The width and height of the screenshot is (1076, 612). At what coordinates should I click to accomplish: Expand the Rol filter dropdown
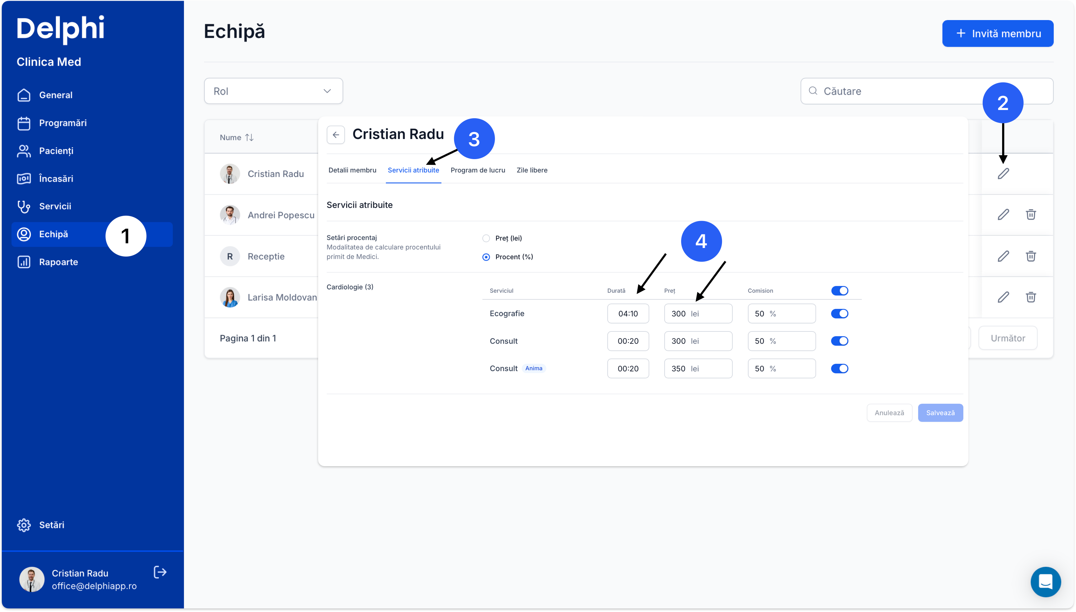[x=273, y=91]
